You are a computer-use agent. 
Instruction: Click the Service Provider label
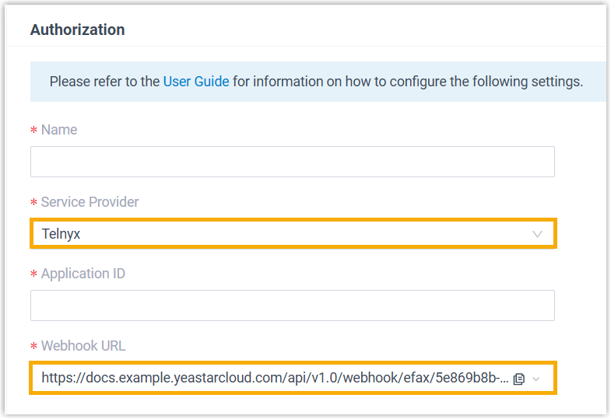click(x=90, y=202)
